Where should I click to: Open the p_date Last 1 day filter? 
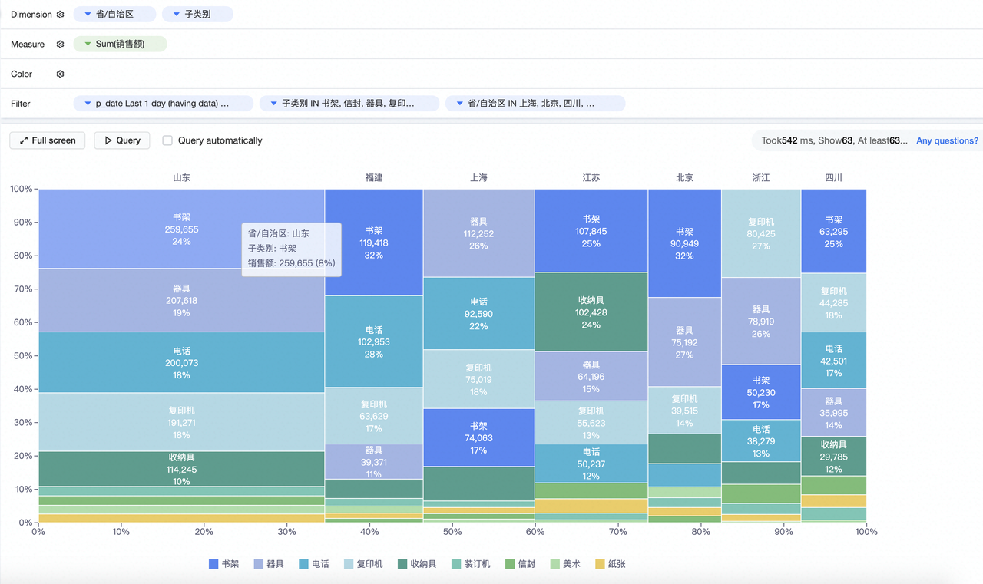(x=164, y=104)
